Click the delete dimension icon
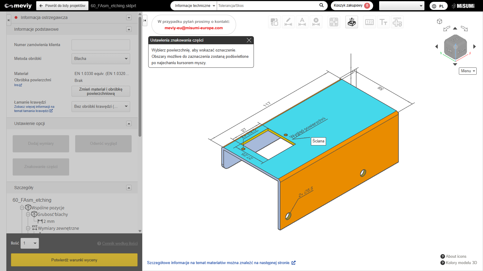Image resolution: width=483 pixels, height=271 pixels. (316, 22)
